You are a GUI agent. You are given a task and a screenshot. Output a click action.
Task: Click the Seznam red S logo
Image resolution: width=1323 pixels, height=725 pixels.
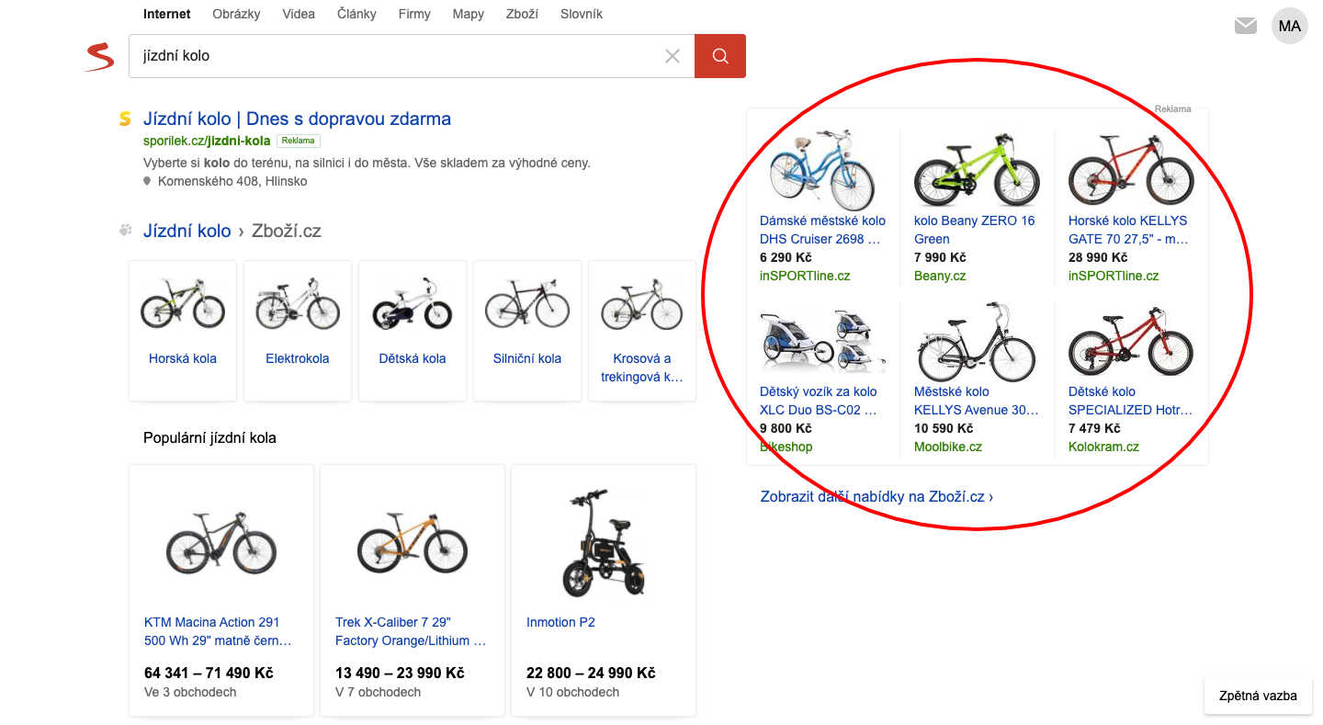click(99, 57)
